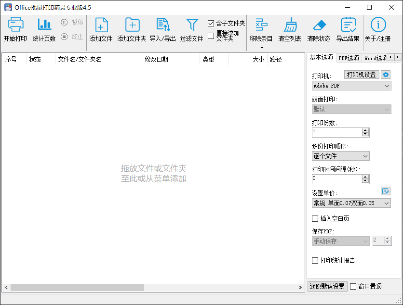Click the 打印机设置 button
This screenshot has height=305, width=403.
pyautogui.click(x=362, y=75)
